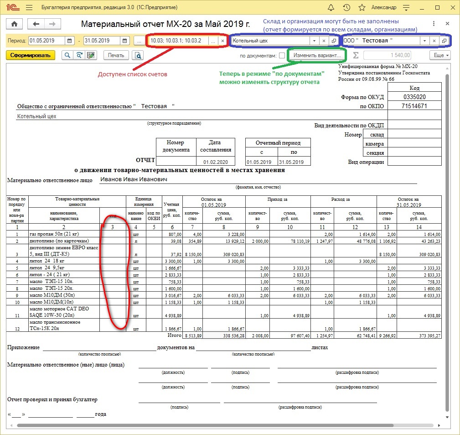Open favorites with the star icon
This screenshot has height=435, width=460.
pyautogui.click(x=362, y=8)
